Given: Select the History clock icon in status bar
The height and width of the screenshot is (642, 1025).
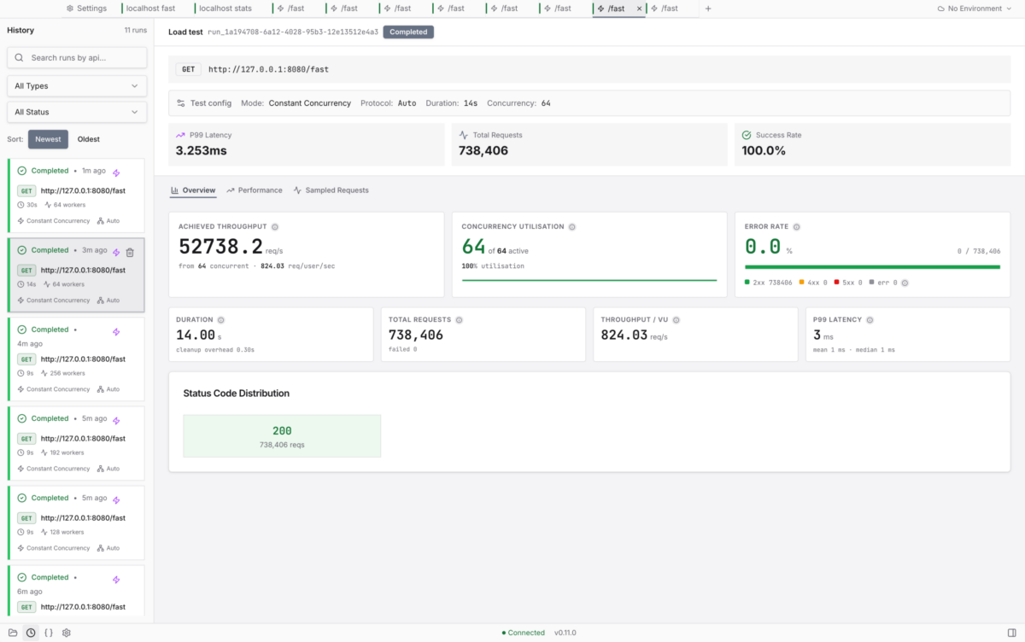Looking at the screenshot, I should (31, 633).
